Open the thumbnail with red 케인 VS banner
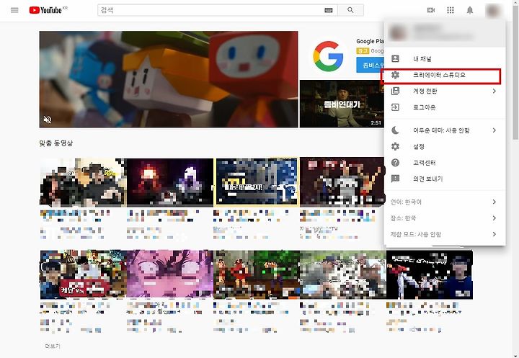Screen dimensions: 519x358 [83, 274]
